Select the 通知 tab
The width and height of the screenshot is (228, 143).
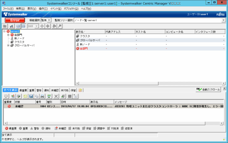(x=46, y=90)
